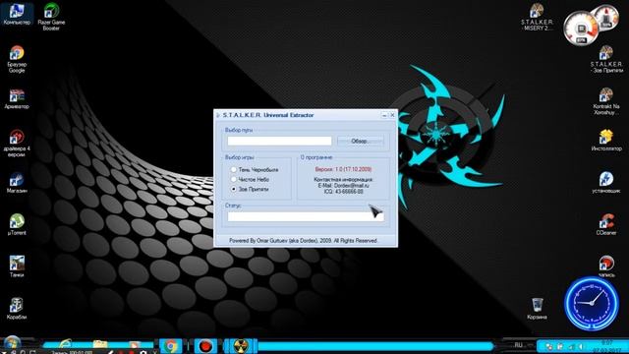Open Браузер Google desktop shortcut

pos(17,59)
